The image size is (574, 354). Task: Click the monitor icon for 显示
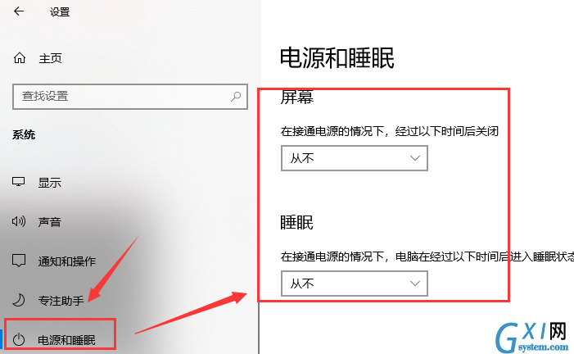[x=18, y=182]
